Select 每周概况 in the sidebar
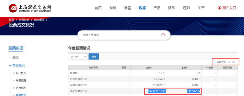 click(21, 80)
